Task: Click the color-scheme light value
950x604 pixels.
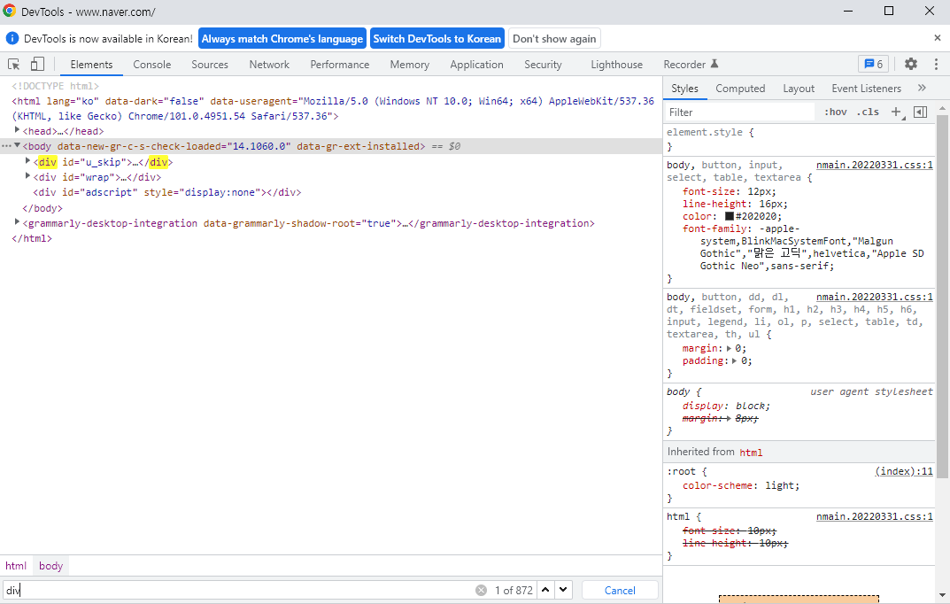Action: pos(782,486)
